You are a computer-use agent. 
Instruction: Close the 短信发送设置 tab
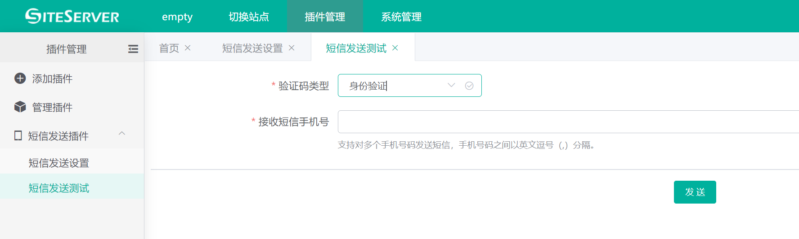click(292, 48)
